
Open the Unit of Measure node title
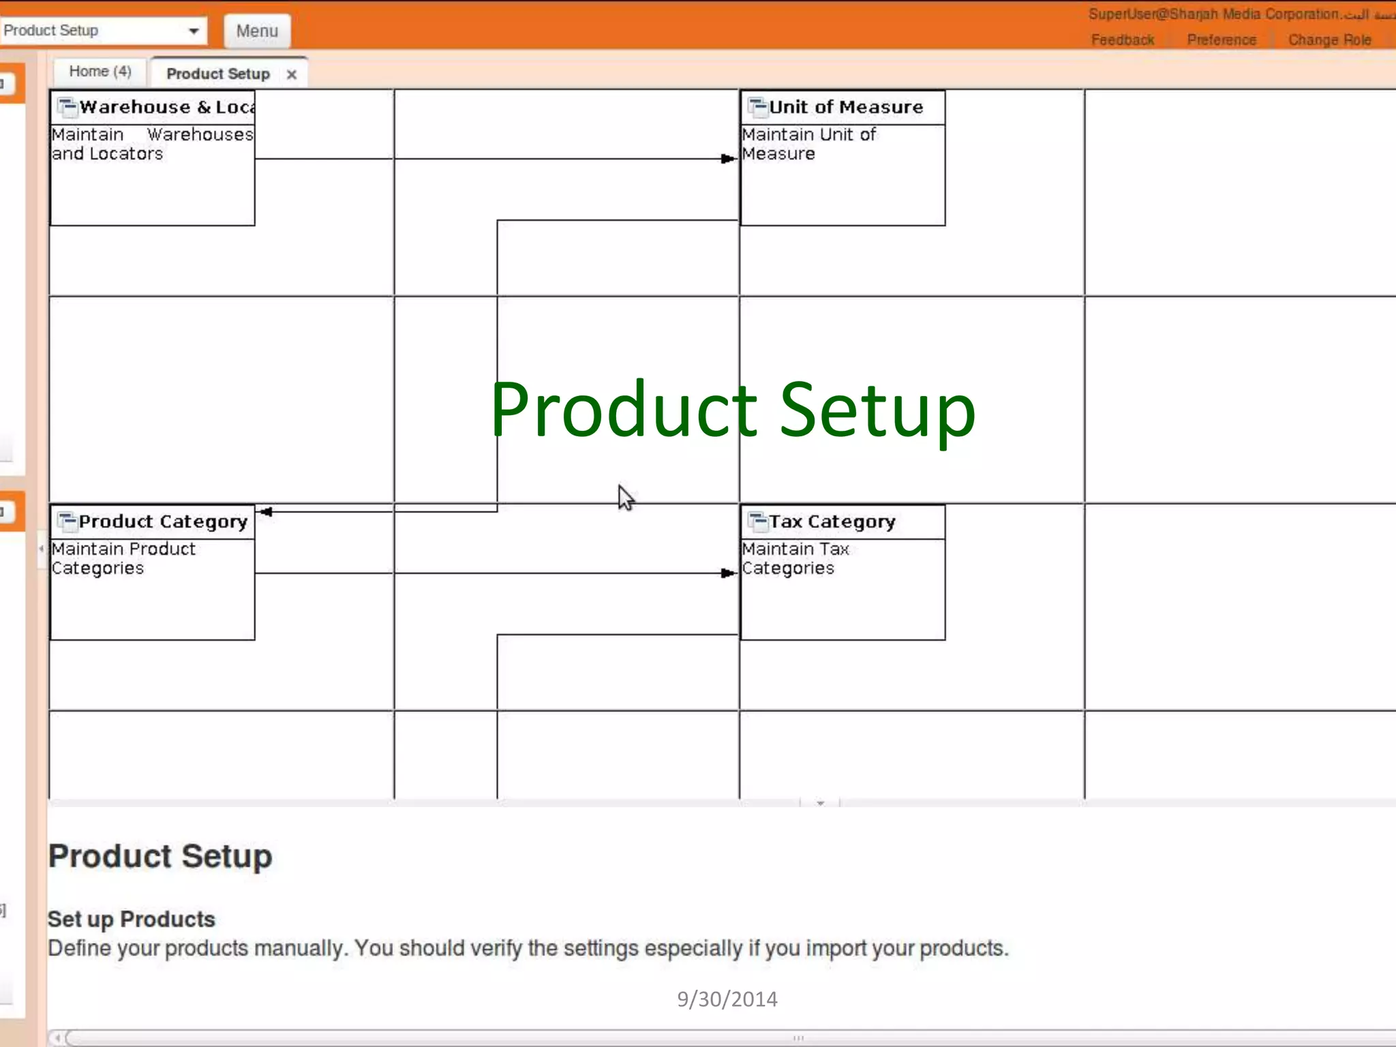[846, 107]
